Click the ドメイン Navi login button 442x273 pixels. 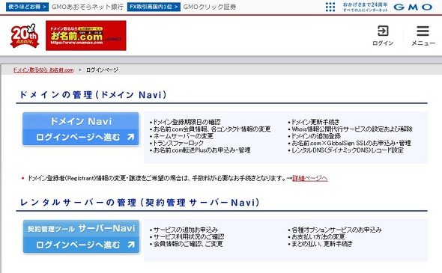pos(81,129)
